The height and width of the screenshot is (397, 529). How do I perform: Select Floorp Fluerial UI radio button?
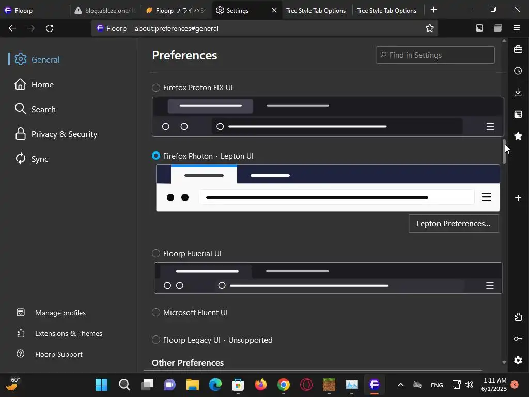(156, 253)
